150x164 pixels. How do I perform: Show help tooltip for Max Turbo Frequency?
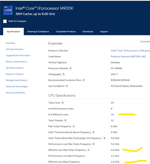[74, 126]
